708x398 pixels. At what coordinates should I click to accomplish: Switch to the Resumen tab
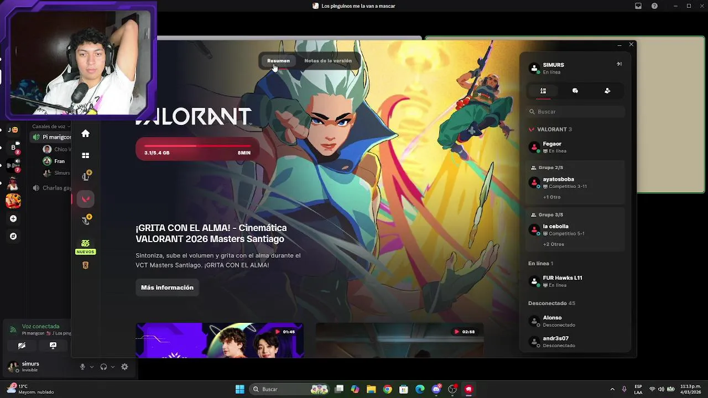coord(278,60)
